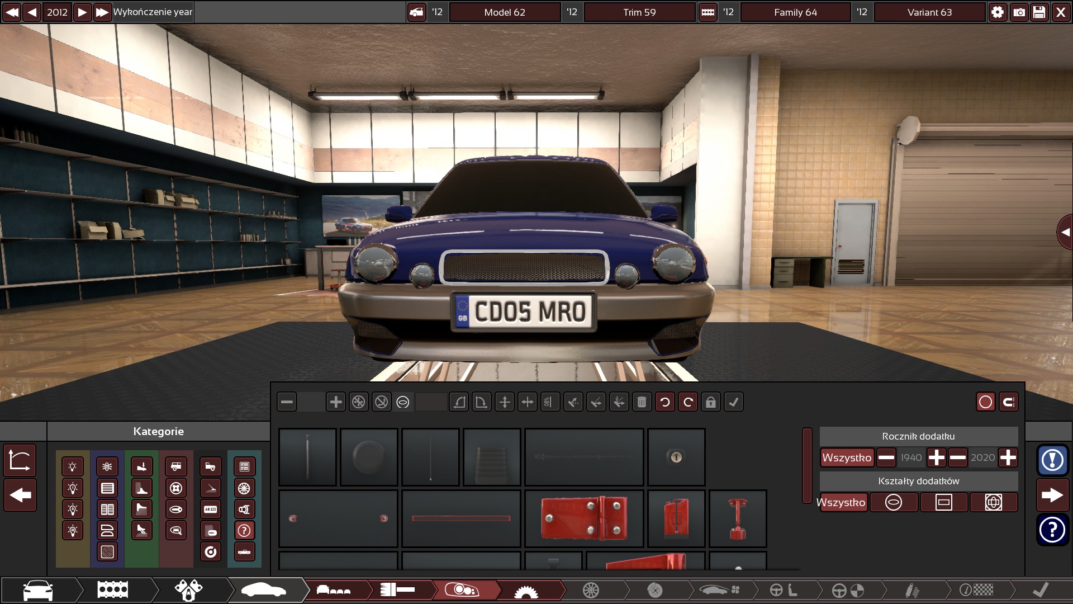
Task: Click the move horizontal arrows tool
Action: coord(528,402)
